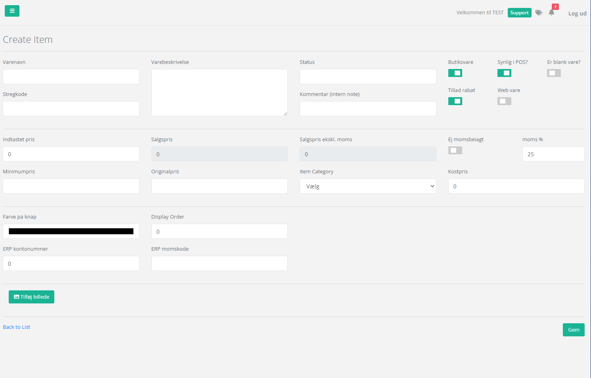
Task: Save item with Gem button
Action: click(x=574, y=330)
